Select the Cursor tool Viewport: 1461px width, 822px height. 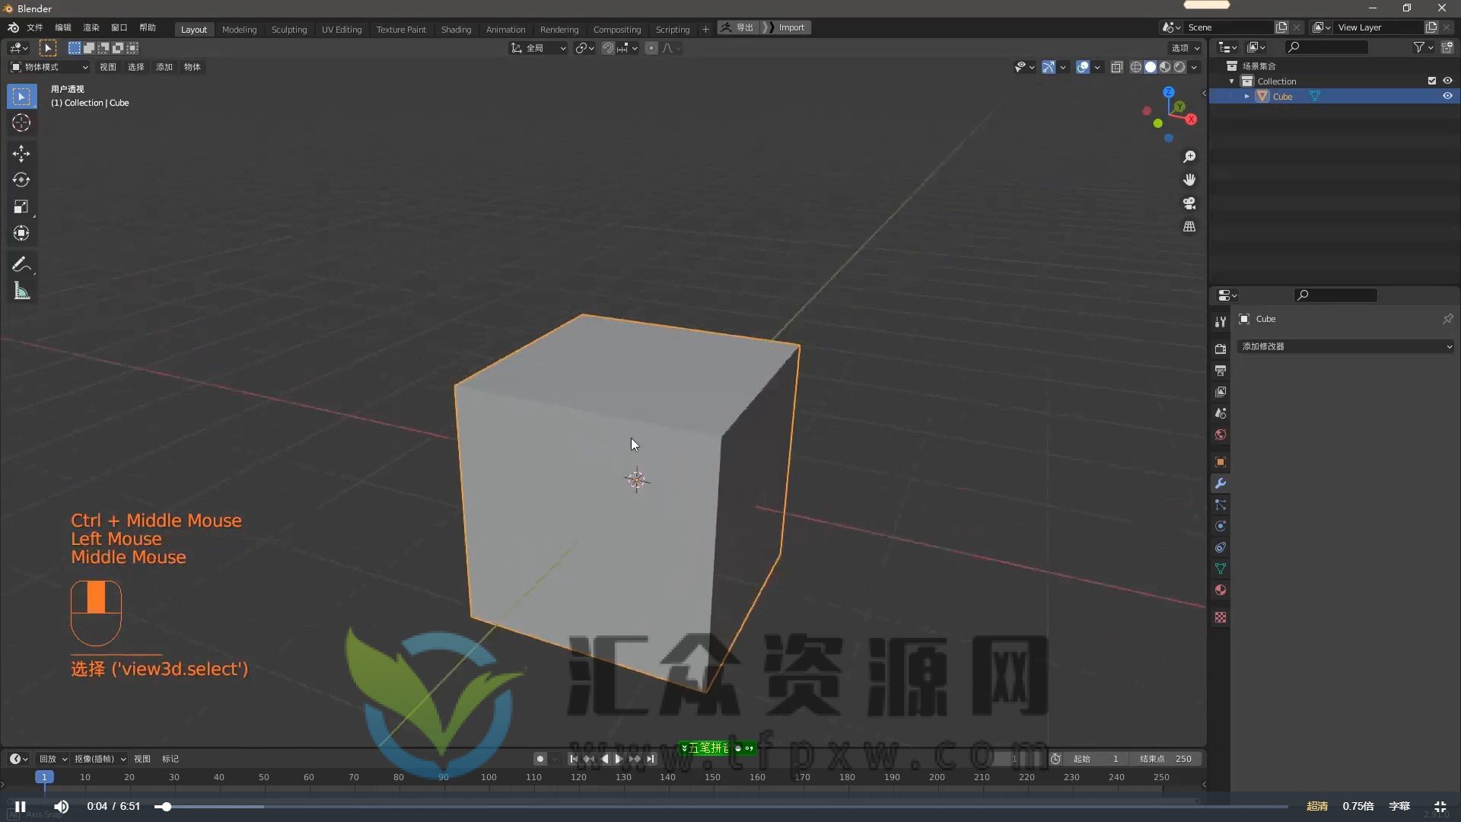(21, 123)
